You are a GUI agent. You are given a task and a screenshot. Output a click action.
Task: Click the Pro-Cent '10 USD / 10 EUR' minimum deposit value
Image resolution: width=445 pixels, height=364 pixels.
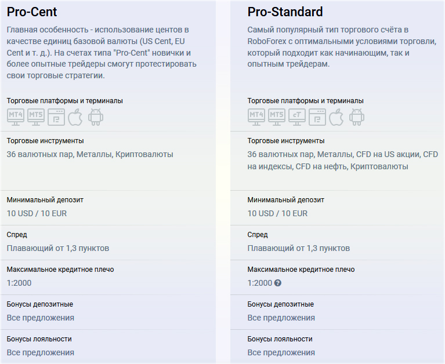37,213
